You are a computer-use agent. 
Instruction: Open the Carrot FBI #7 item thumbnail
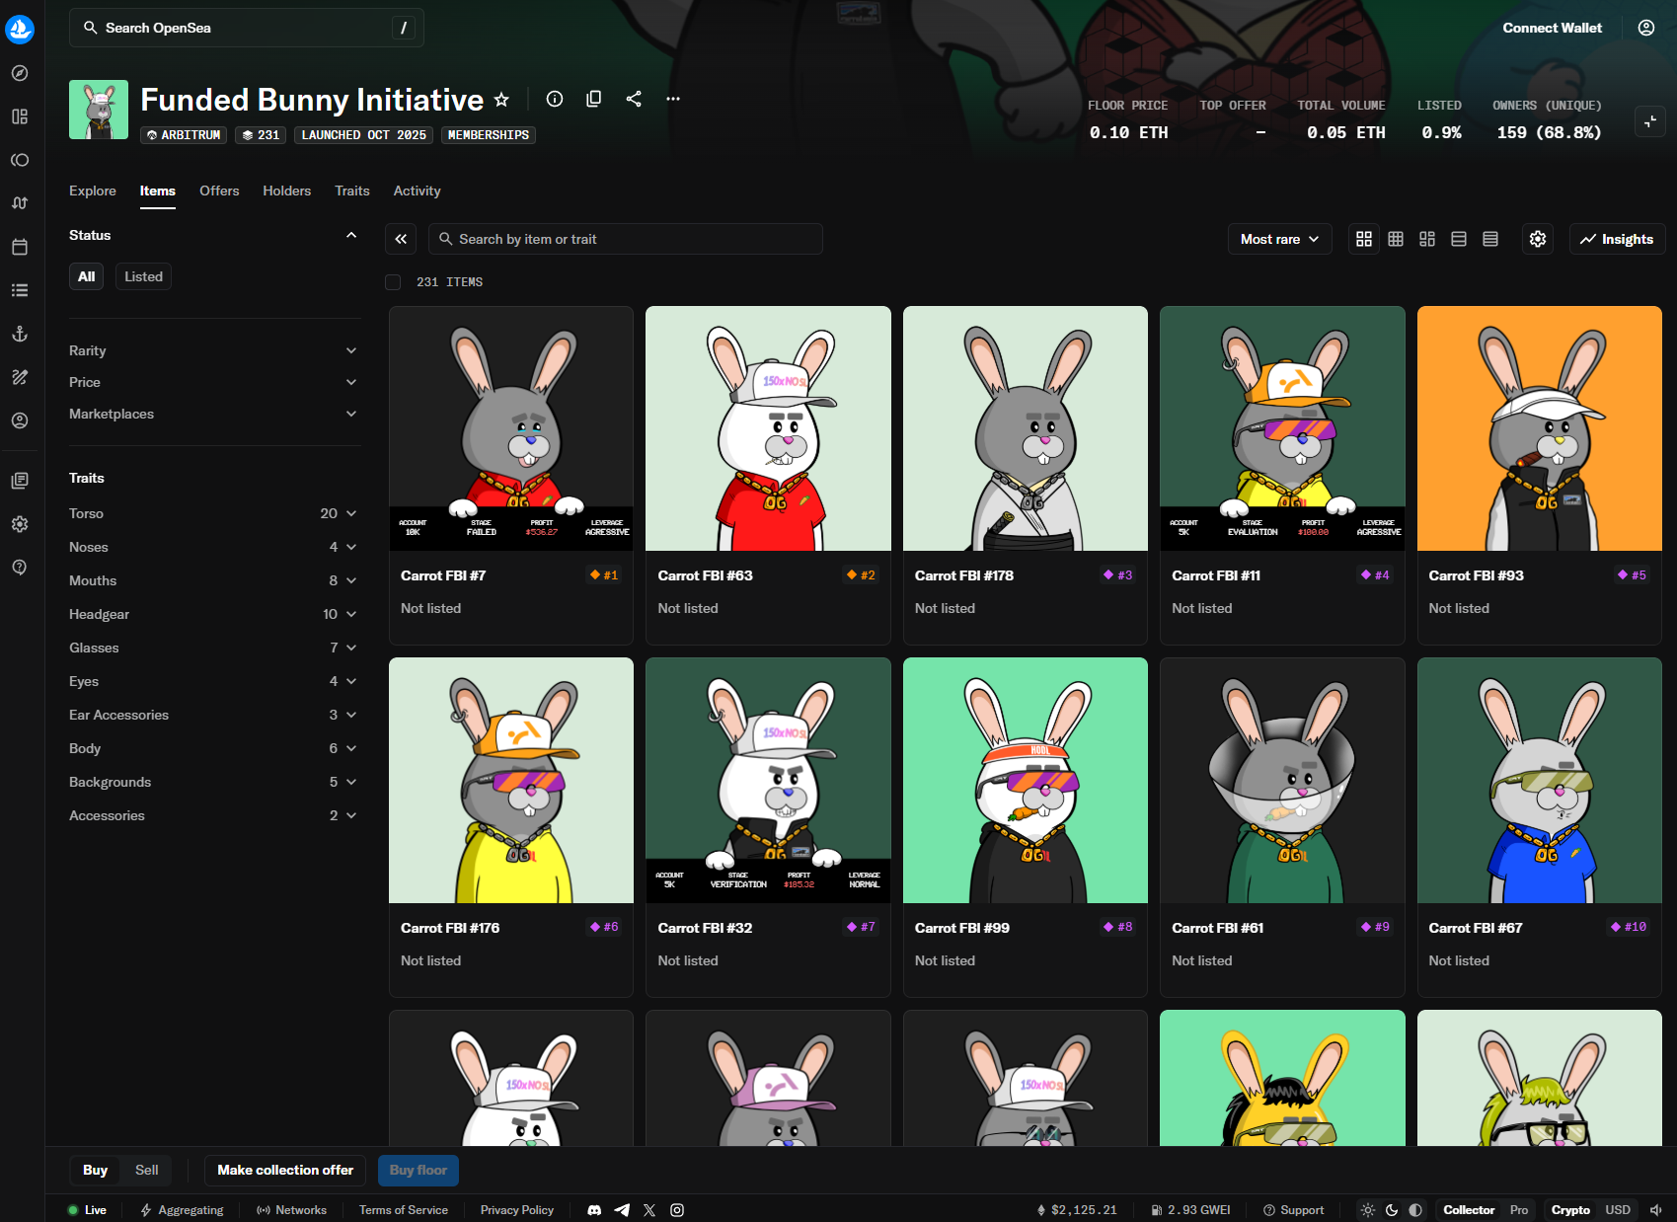[511, 428]
